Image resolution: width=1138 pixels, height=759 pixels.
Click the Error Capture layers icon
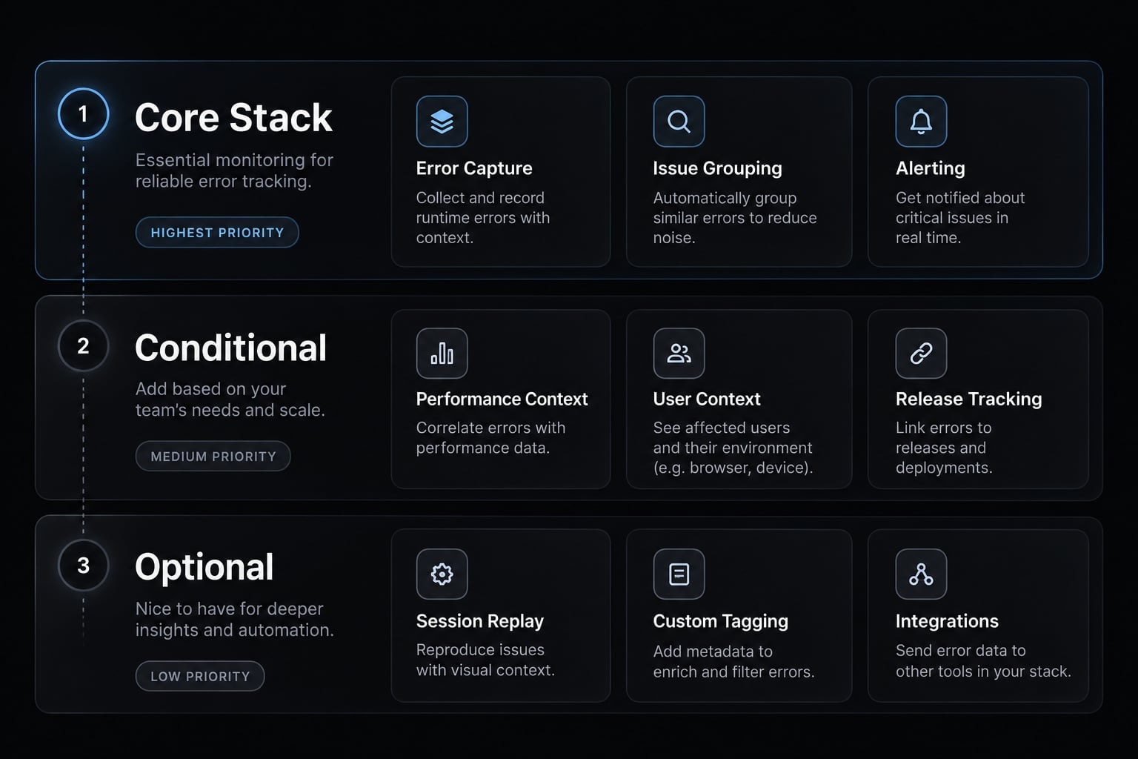[x=442, y=121]
